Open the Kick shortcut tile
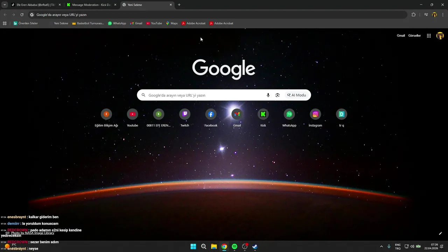The width and height of the screenshot is (448, 252). [x=263, y=118]
